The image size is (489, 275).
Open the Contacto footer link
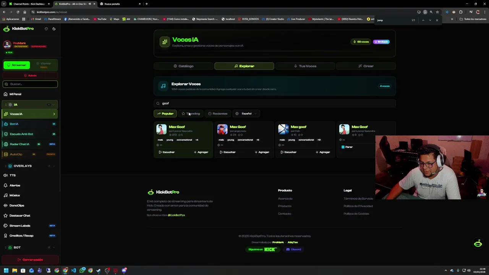(285, 214)
